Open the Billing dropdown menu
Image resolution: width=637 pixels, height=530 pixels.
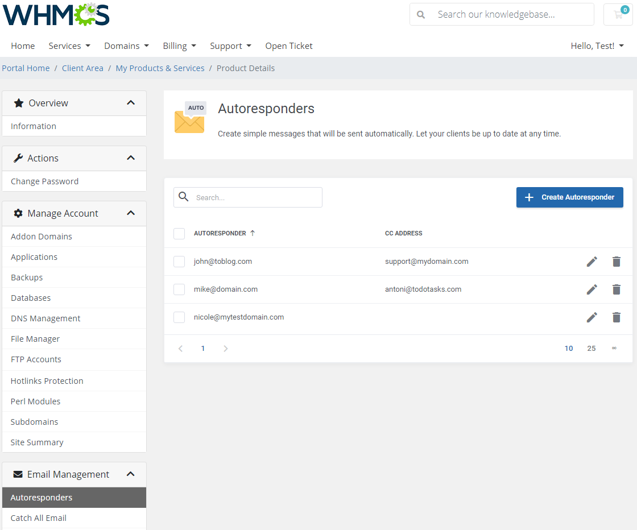click(180, 46)
